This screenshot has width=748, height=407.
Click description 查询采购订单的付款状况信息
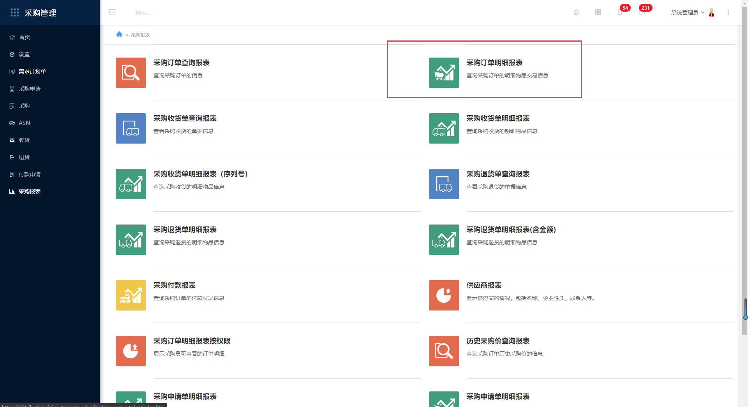click(x=189, y=298)
